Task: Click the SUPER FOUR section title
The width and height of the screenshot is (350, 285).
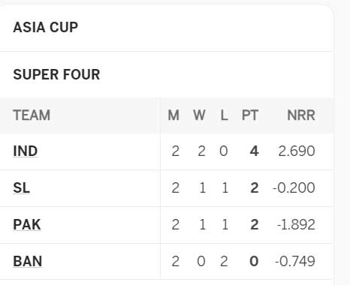Action: (56, 74)
